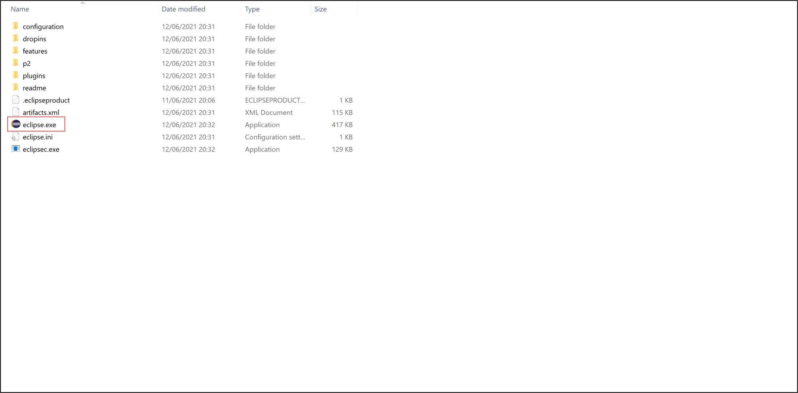Select the dropins folder icon
798x393 pixels.
16,39
